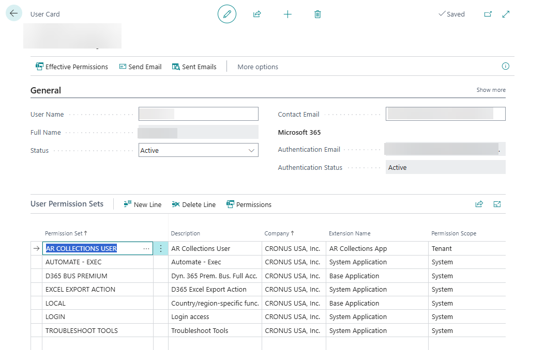Click the share icon in the top toolbar
The width and height of the screenshot is (545, 350).
(x=257, y=14)
